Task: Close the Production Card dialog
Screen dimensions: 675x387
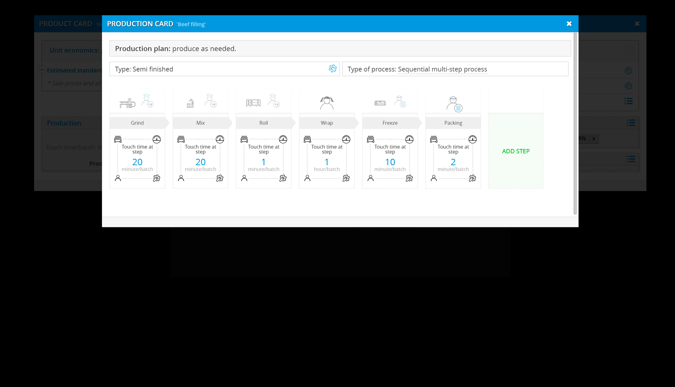Action: 569,24
